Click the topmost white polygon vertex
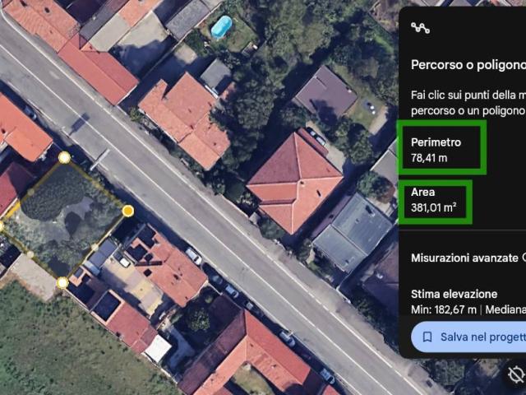 (x=64, y=157)
